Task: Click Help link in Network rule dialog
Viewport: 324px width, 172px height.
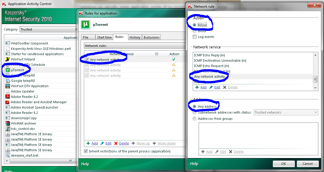Action: coord(194,163)
